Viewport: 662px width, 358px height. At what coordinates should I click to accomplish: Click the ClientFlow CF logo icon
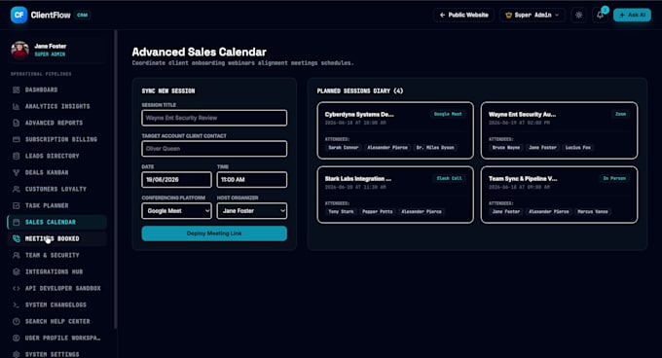[x=19, y=16]
